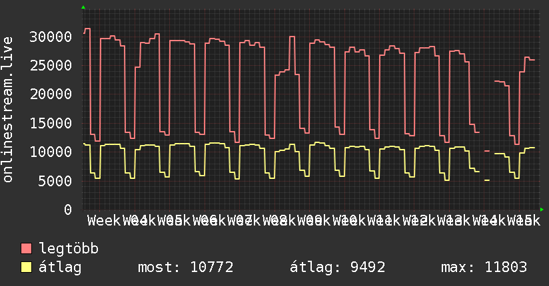Viewport: 549px width, 286px height.
Task: Click the pink legtöbb legend color swatch
Action: click(27, 249)
